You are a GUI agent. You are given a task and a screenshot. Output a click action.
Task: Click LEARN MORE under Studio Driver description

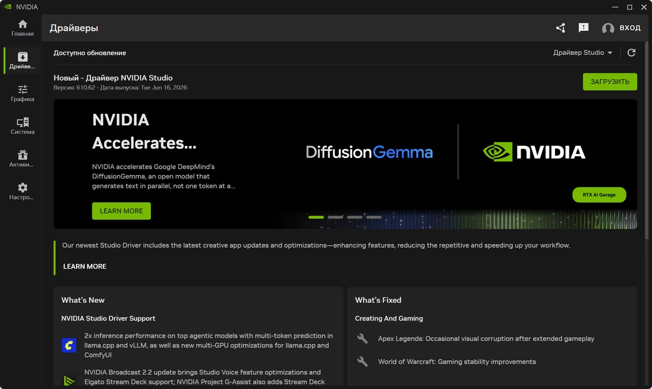click(x=85, y=266)
